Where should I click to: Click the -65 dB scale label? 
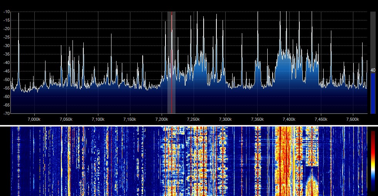pos(7,105)
